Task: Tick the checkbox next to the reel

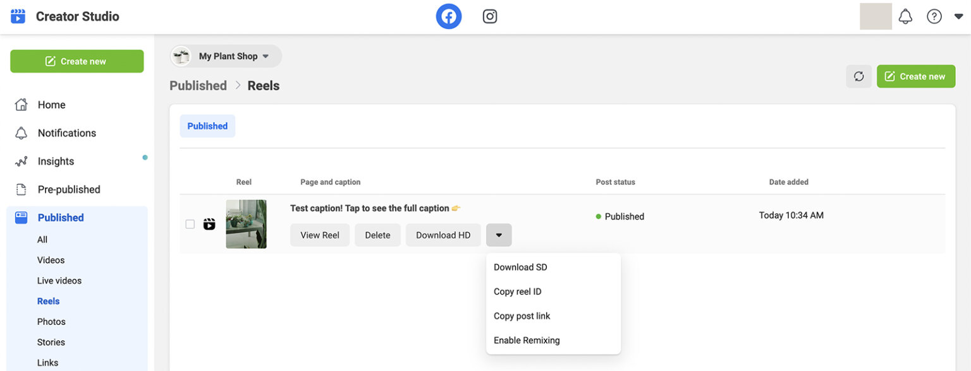Action: pyautogui.click(x=190, y=223)
